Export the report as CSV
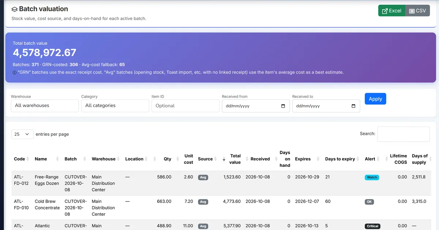 click(417, 11)
